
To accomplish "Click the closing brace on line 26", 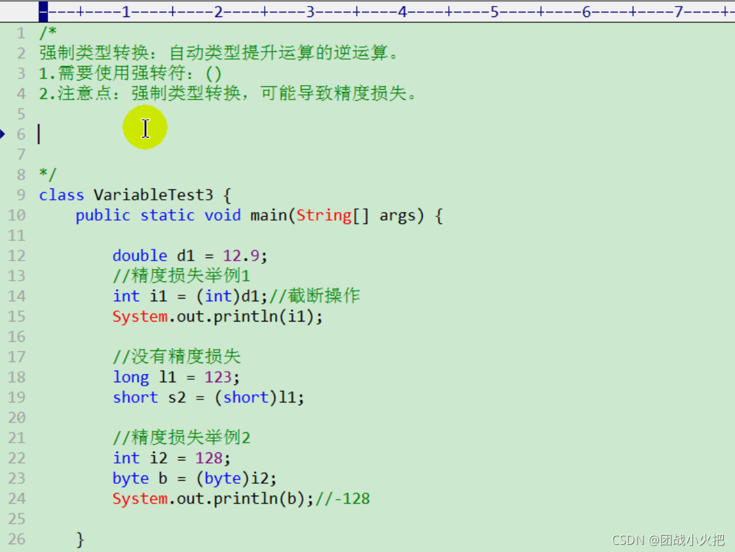I will pyautogui.click(x=81, y=538).
